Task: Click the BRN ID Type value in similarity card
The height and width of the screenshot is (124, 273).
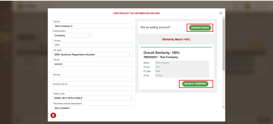Action: pyautogui.click(x=158, y=71)
